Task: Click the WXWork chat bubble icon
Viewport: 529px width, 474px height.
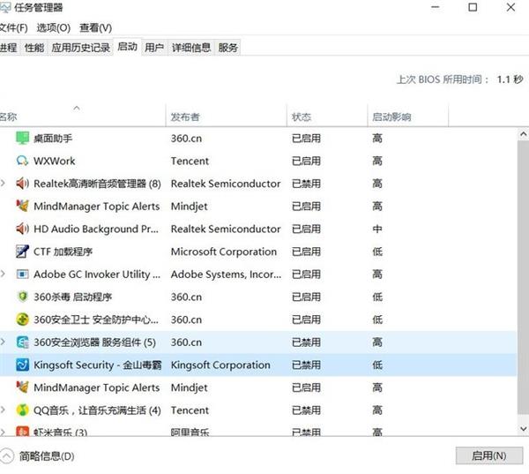Action: tap(23, 161)
